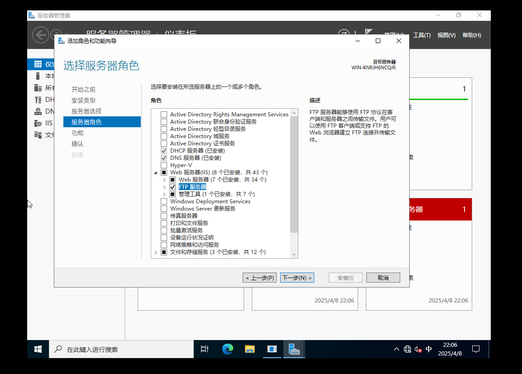Click the notifications flag icon in Server Manager
Viewport: 522px width, 374px height.
[x=369, y=32]
